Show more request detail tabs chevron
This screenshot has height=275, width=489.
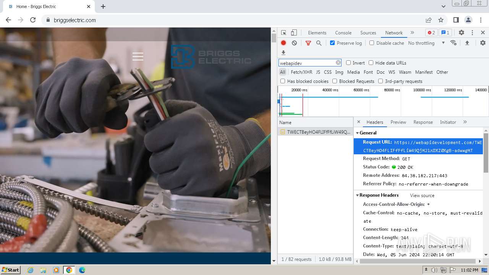[x=465, y=122]
